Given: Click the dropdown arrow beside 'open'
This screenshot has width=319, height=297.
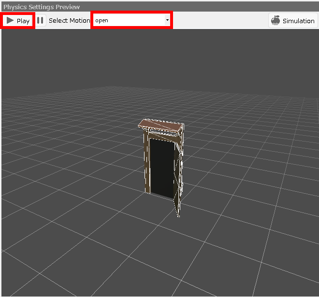Looking at the screenshot, I should pyautogui.click(x=167, y=21).
